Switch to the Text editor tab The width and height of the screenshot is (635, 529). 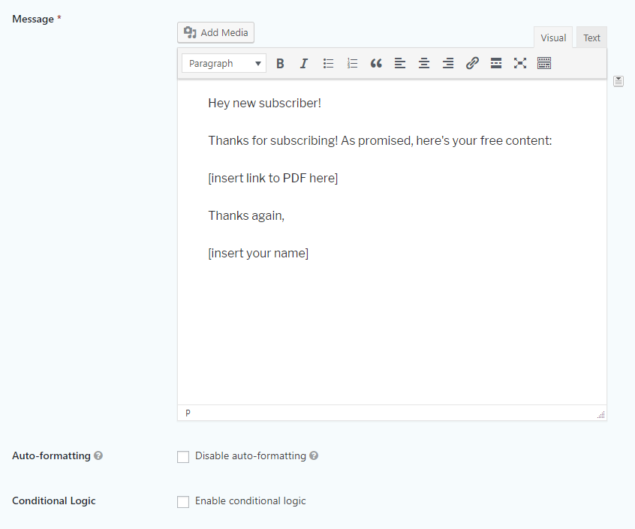point(591,38)
